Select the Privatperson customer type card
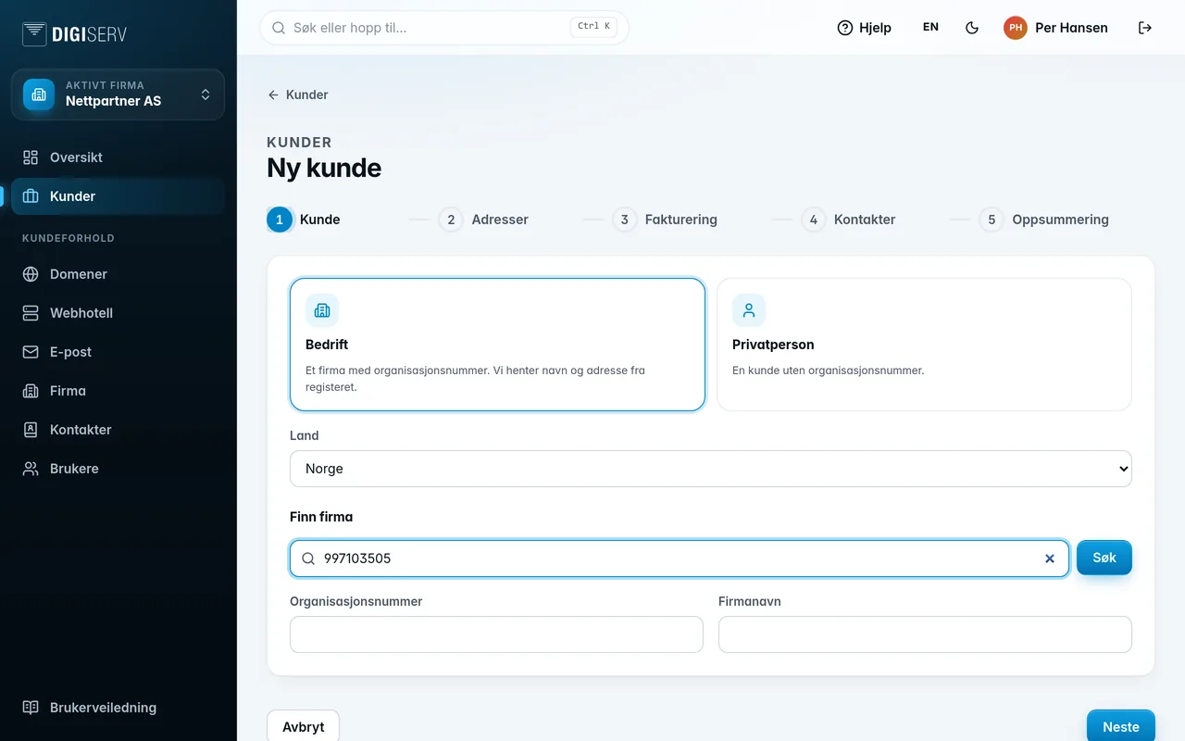1185x741 pixels. click(x=924, y=345)
